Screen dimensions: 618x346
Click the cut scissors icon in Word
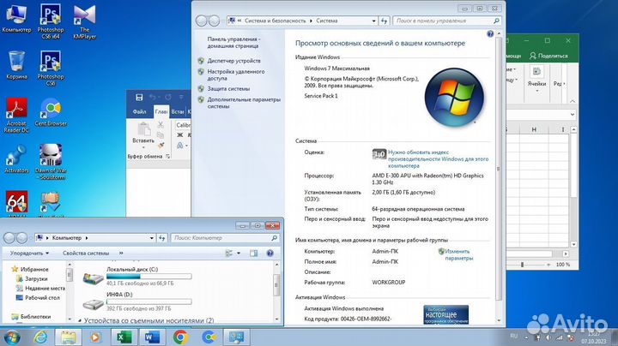coord(161,125)
